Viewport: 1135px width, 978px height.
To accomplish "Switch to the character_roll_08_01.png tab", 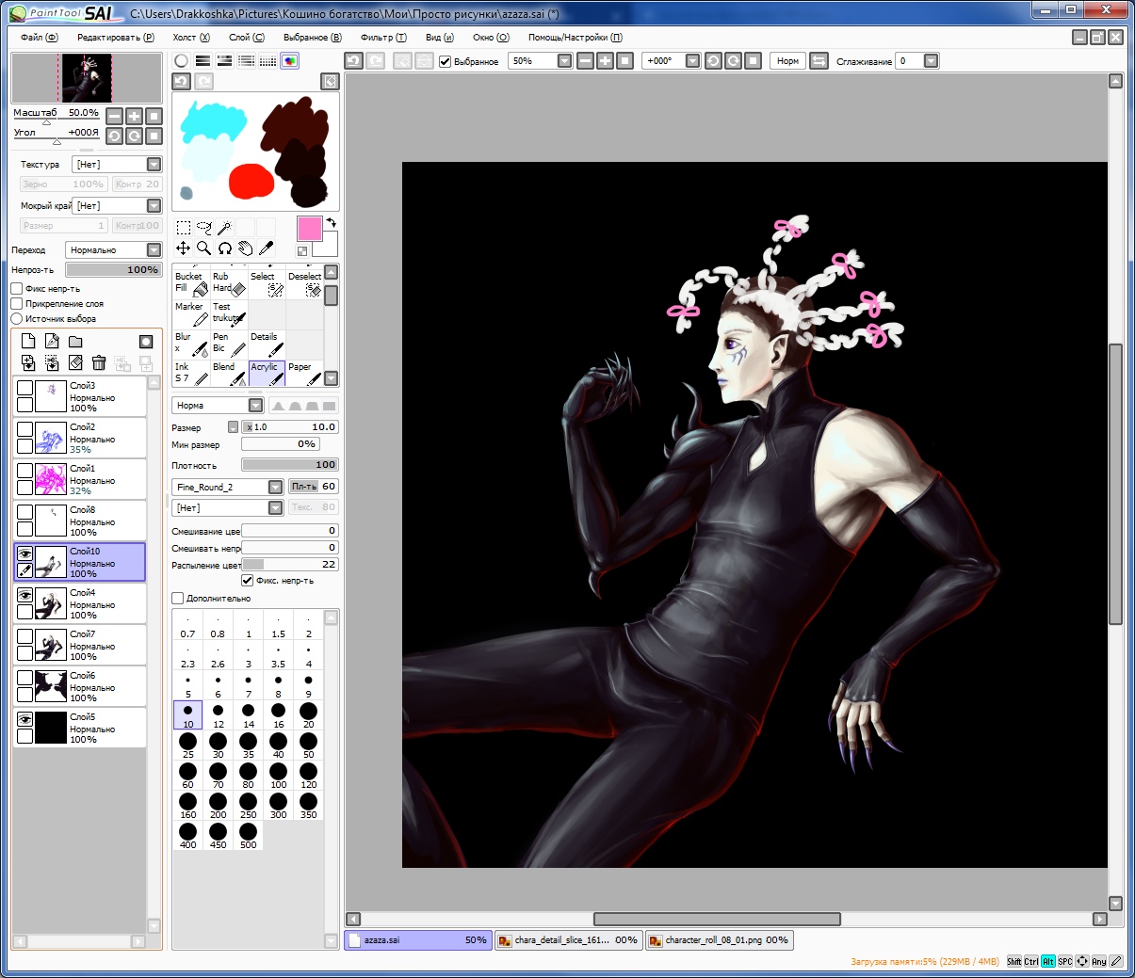I will point(720,939).
